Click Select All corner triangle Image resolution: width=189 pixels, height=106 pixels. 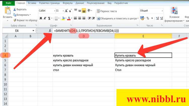coord(6,36)
